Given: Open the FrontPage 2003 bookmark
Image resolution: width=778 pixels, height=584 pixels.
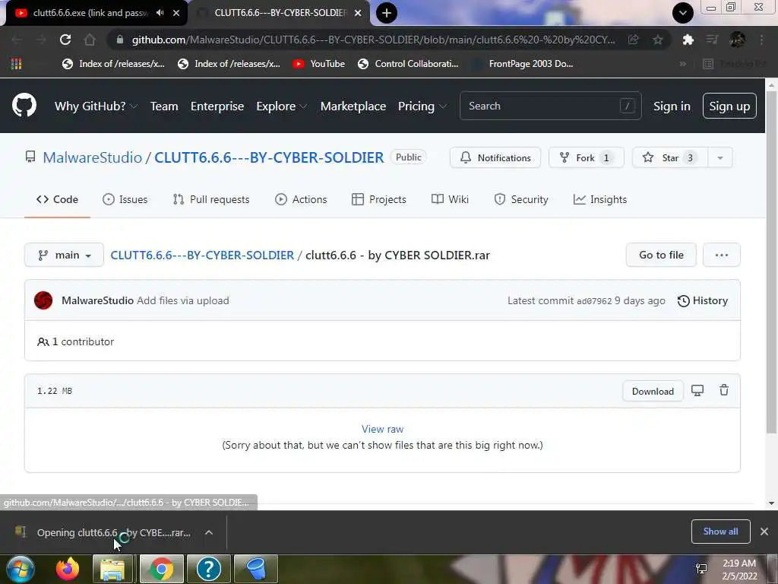Looking at the screenshot, I should [523, 64].
